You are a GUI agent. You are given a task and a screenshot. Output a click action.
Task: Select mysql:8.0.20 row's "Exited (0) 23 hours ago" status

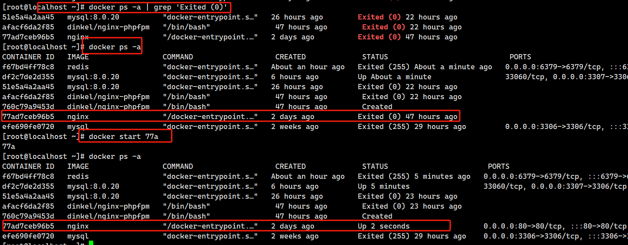click(408, 197)
